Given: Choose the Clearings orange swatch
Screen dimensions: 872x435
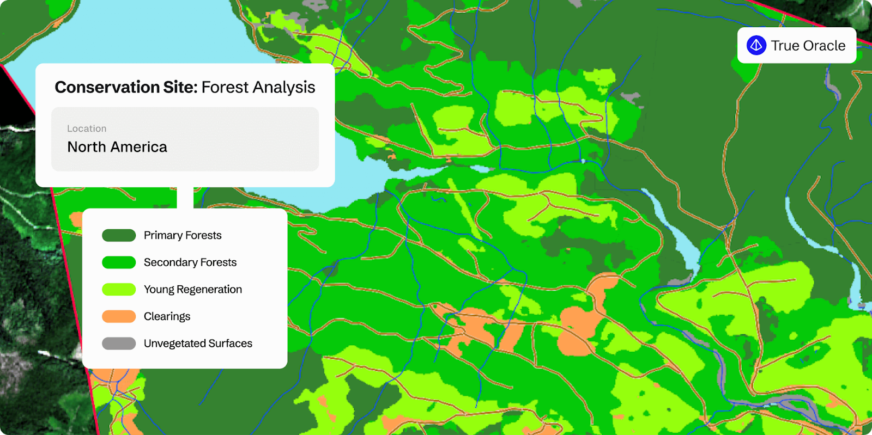Looking at the screenshot, I should [119, 316].
